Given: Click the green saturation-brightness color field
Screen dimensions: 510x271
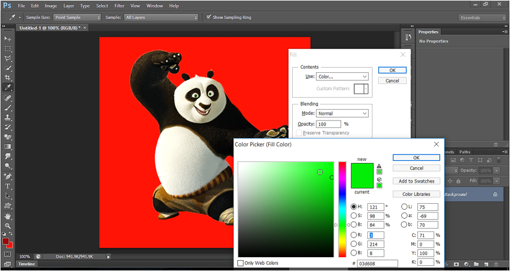Looking at the screenshot, I should click(x=286, y=209).
